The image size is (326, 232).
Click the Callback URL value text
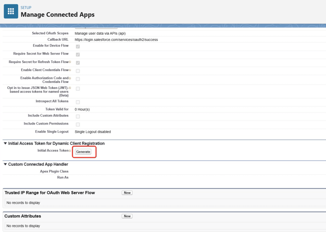coord(116,40)
